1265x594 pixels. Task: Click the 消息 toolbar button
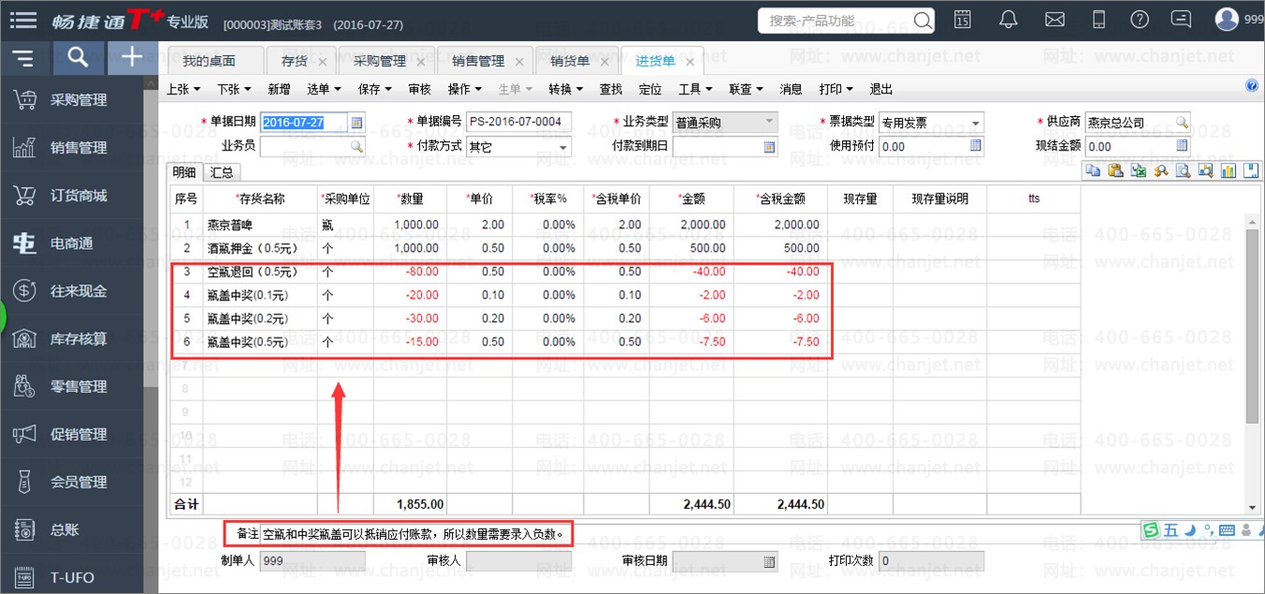791,89
